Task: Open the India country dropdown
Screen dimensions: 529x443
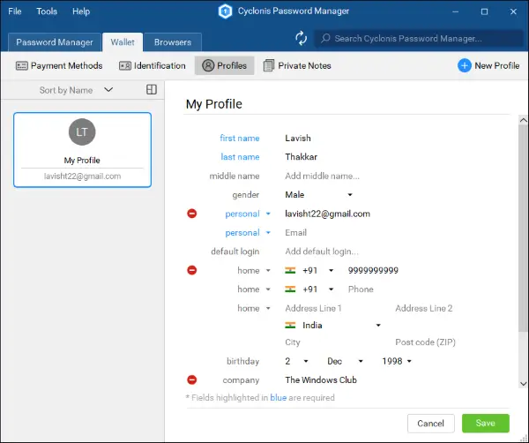Action: pyautogui.click(x=333, y=325)
